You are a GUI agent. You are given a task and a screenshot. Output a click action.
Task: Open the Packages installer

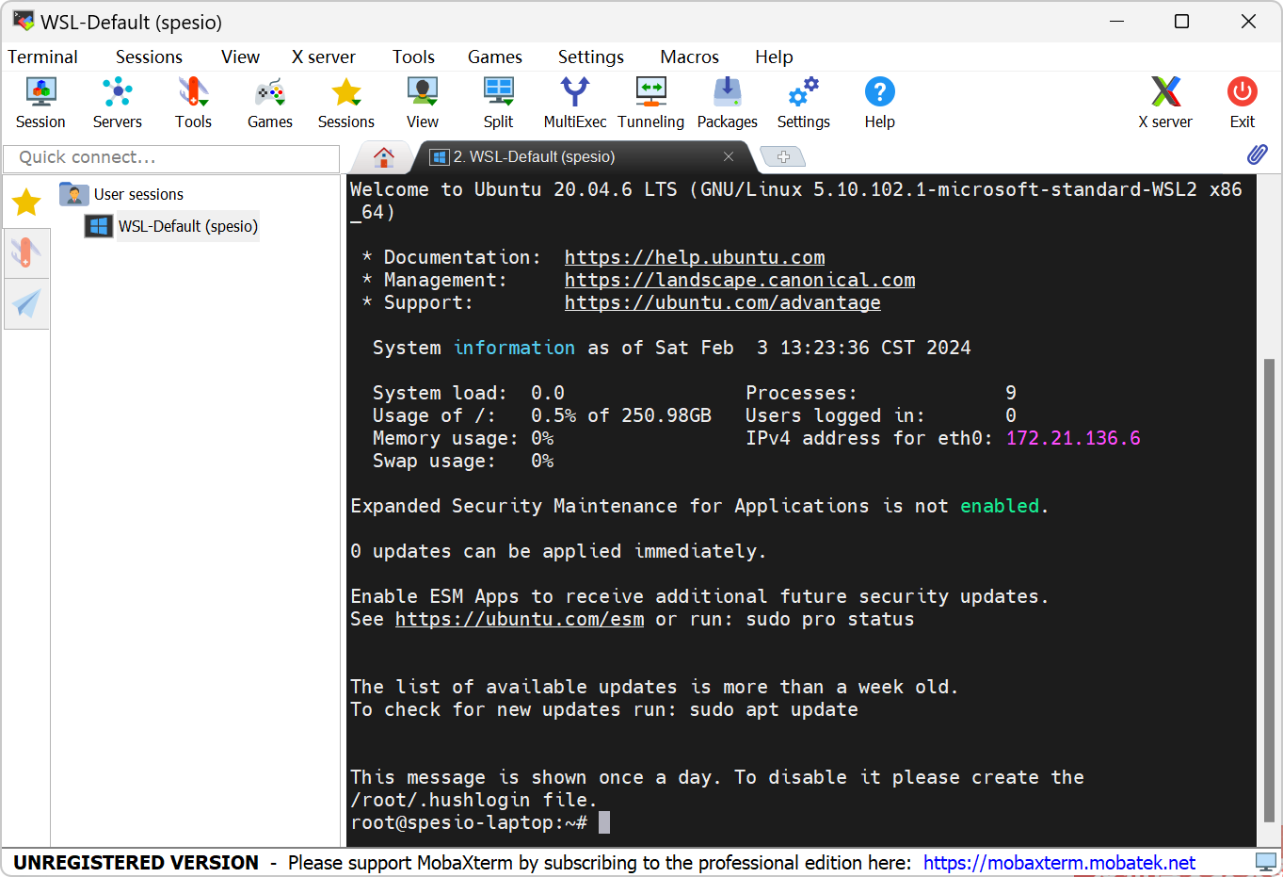[x=727, y=102]
